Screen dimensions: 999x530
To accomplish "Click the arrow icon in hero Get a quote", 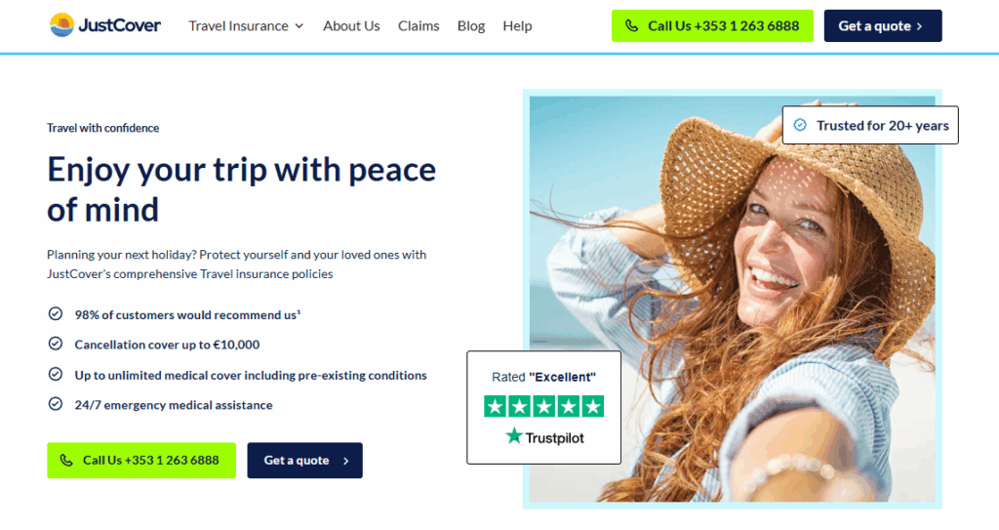I will click(x=346, y=461).
